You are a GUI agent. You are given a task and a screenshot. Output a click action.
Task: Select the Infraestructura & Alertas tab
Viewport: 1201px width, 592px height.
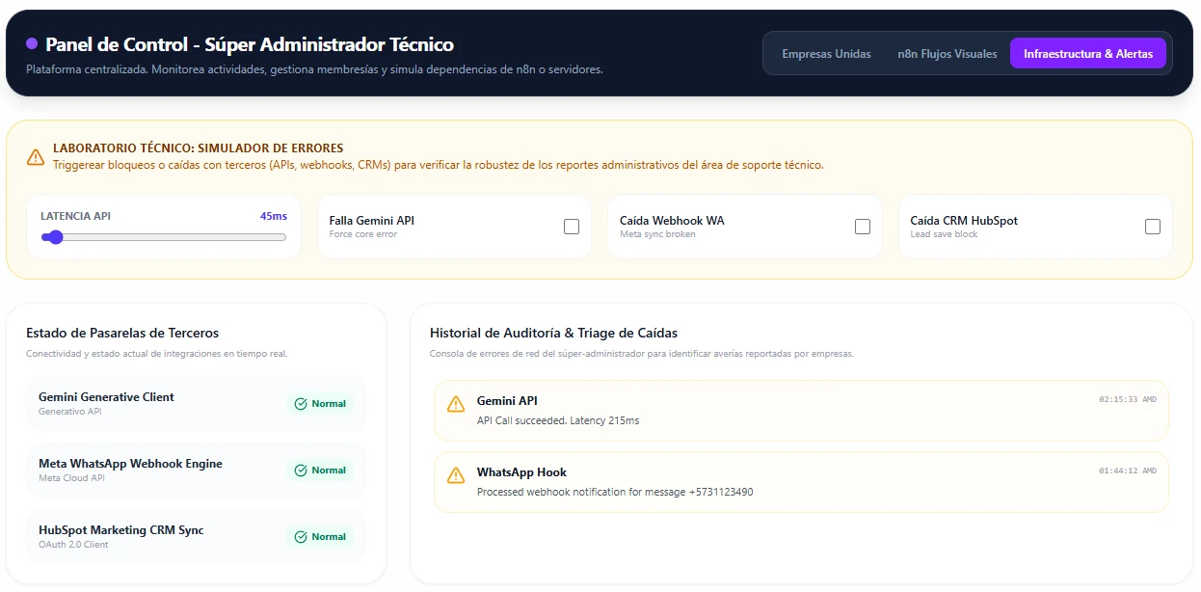pyautogui.click(x=1088, y=54)
